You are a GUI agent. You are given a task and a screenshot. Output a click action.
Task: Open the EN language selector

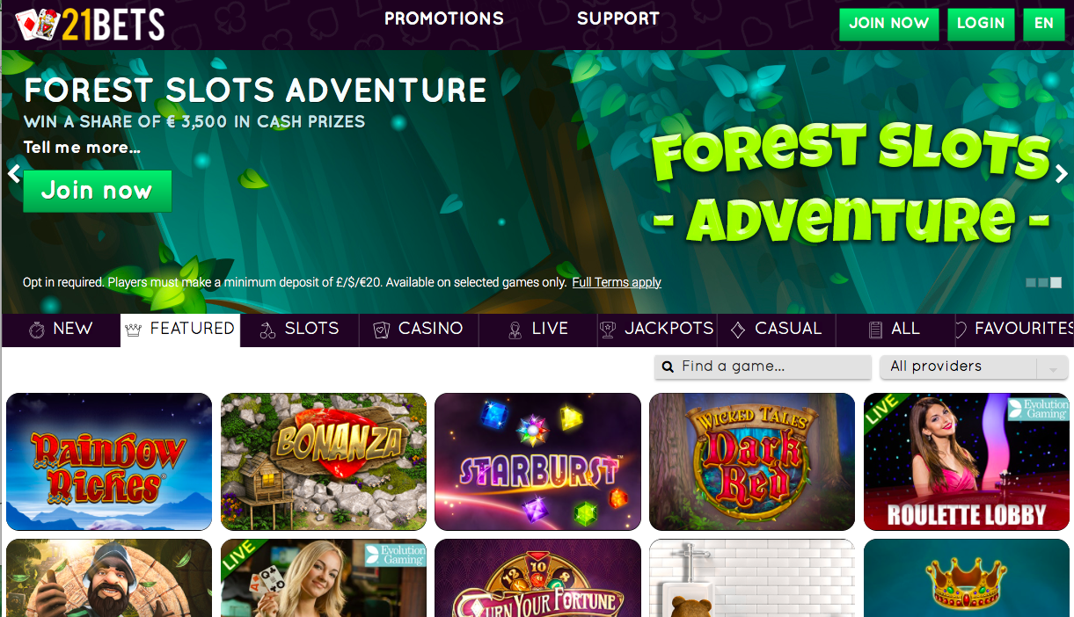1044,24
